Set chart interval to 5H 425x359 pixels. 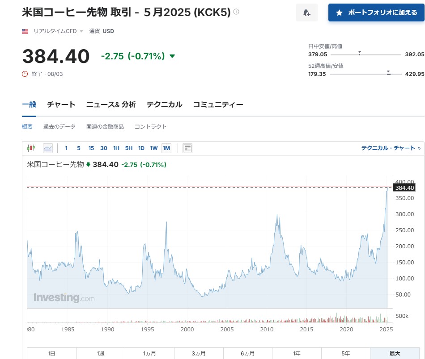129,148
